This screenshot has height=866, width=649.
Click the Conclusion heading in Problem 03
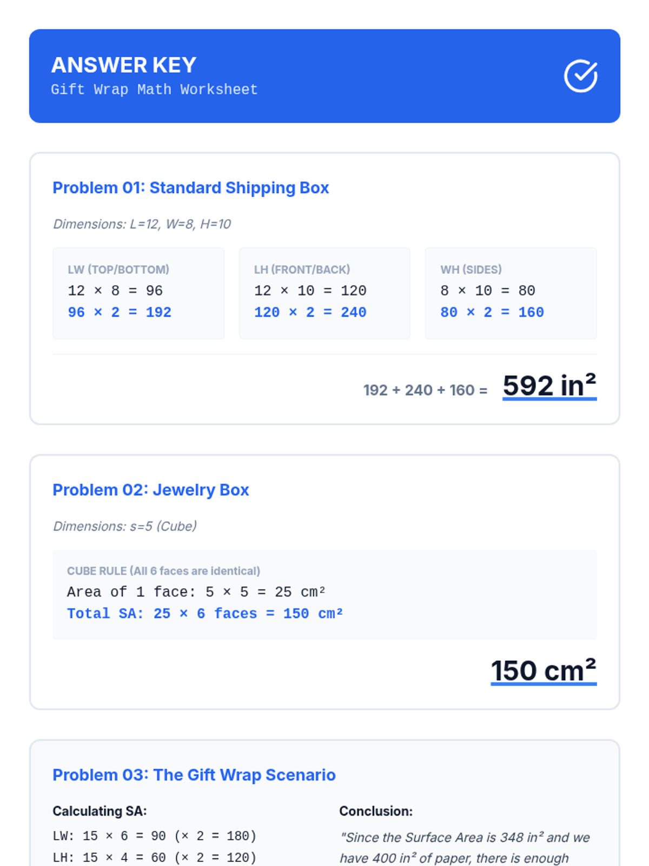pyautogui.click(x=376, y=811)
